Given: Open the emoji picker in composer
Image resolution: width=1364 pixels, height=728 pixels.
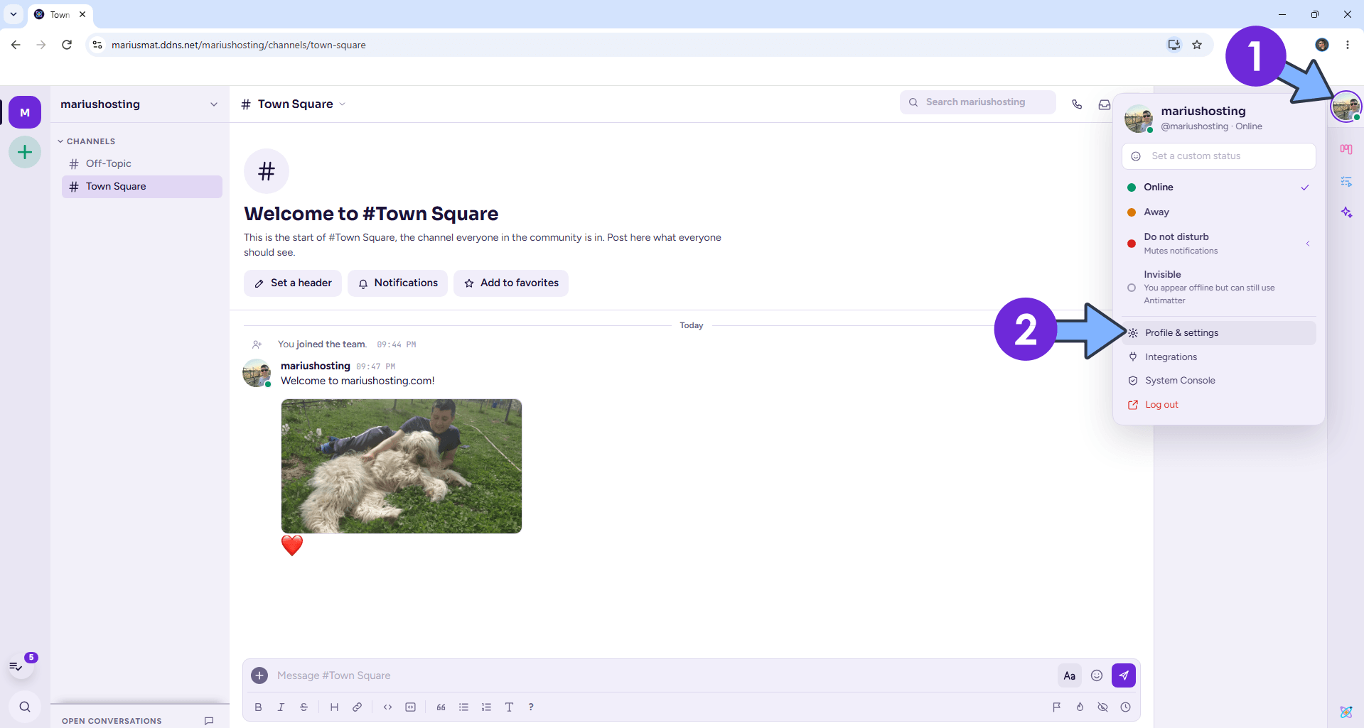Looking at the screenshot, I should pyautogui.click(x=1097, y=675).
